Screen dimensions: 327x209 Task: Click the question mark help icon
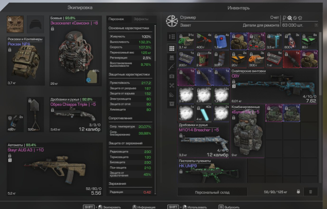[316, 25]
